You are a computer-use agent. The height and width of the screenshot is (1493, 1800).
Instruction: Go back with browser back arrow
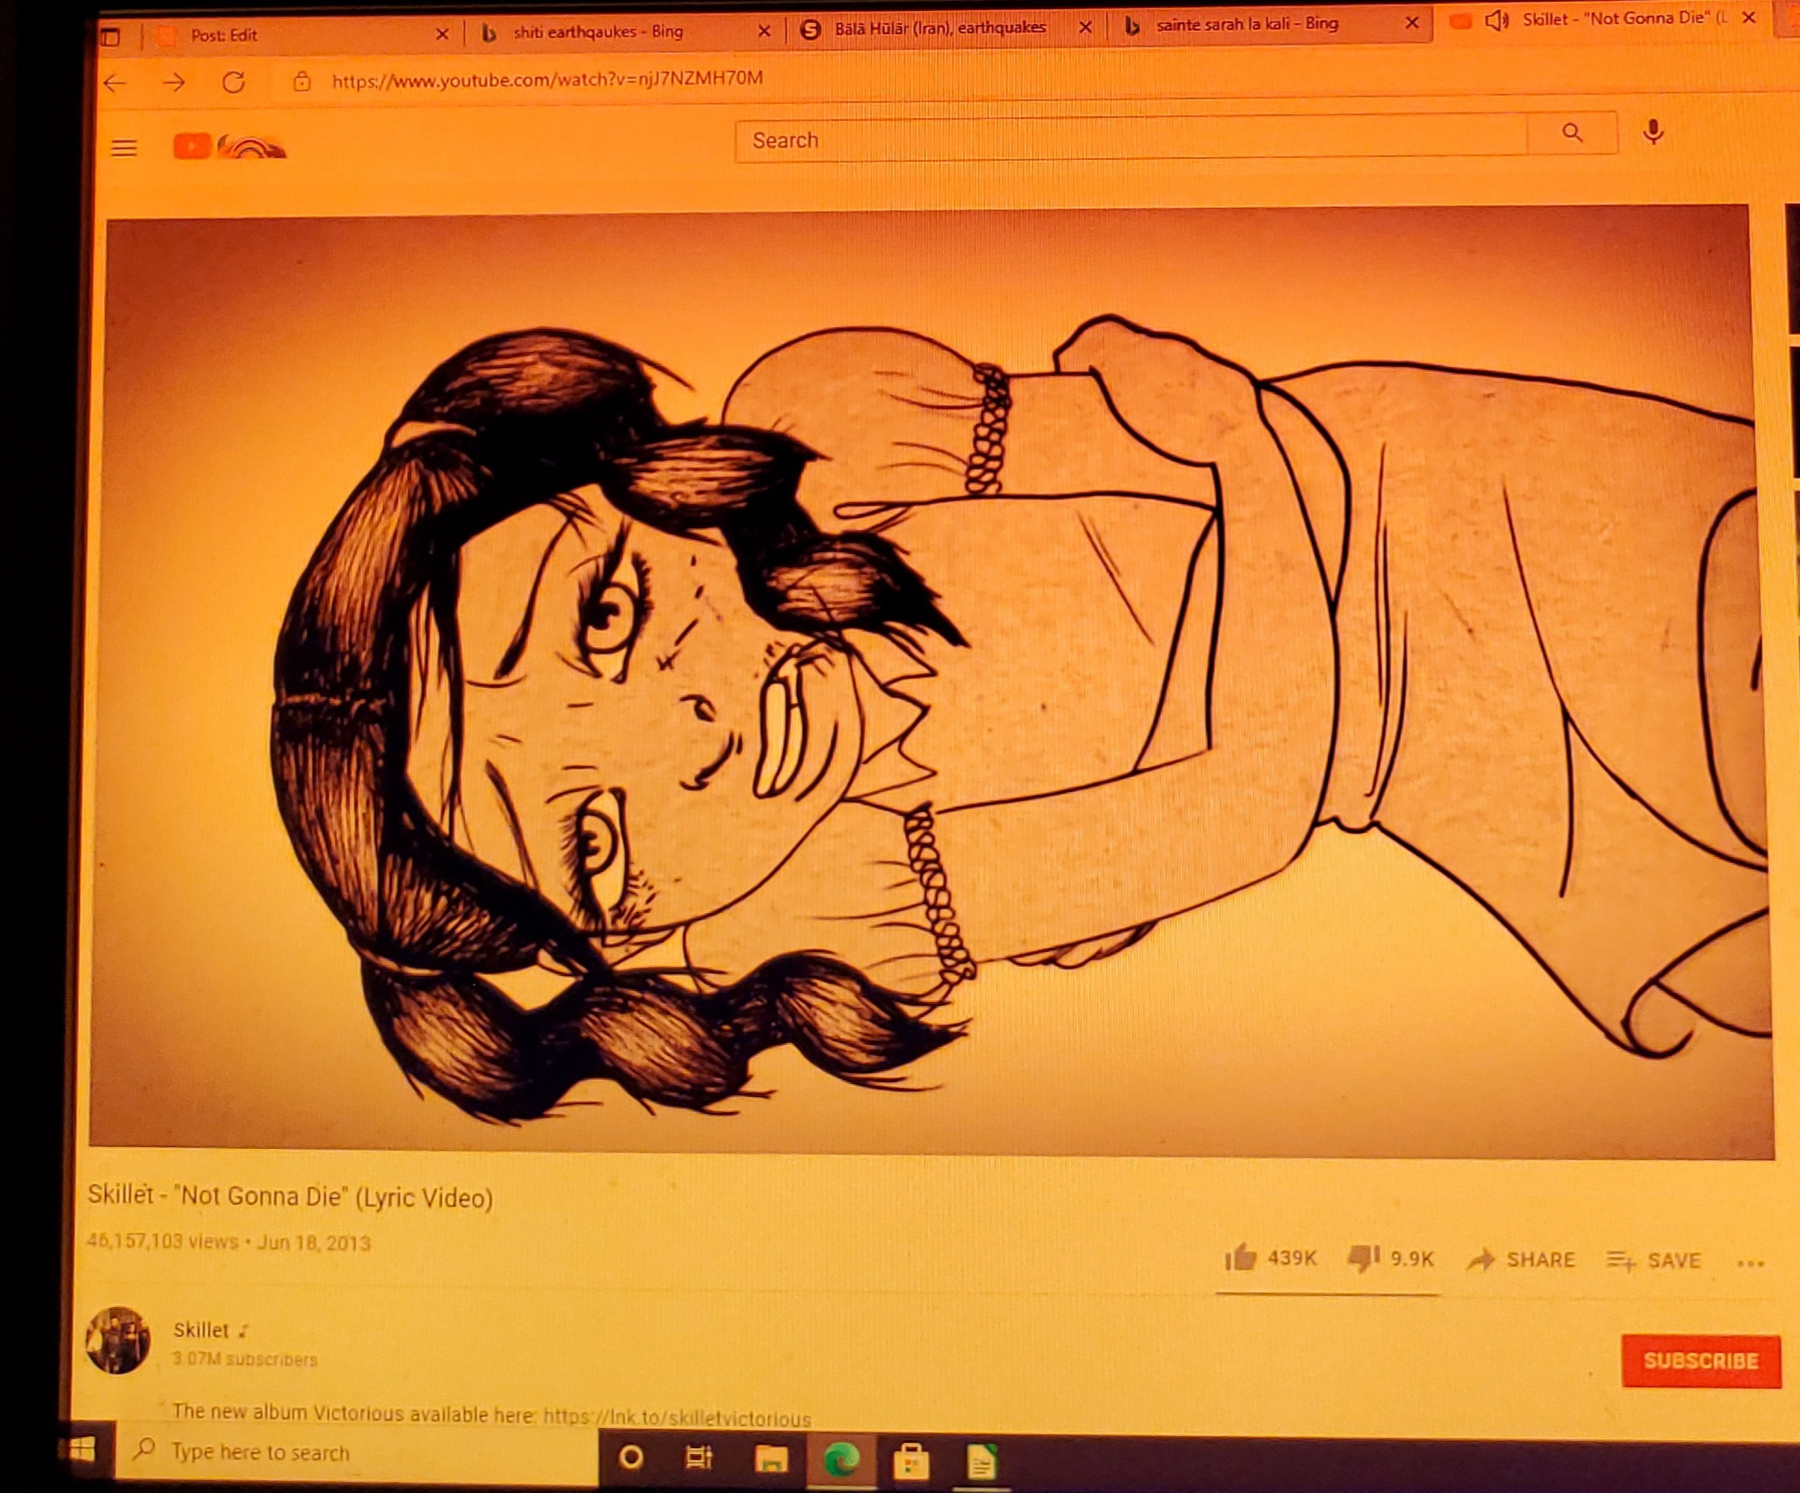115,84
